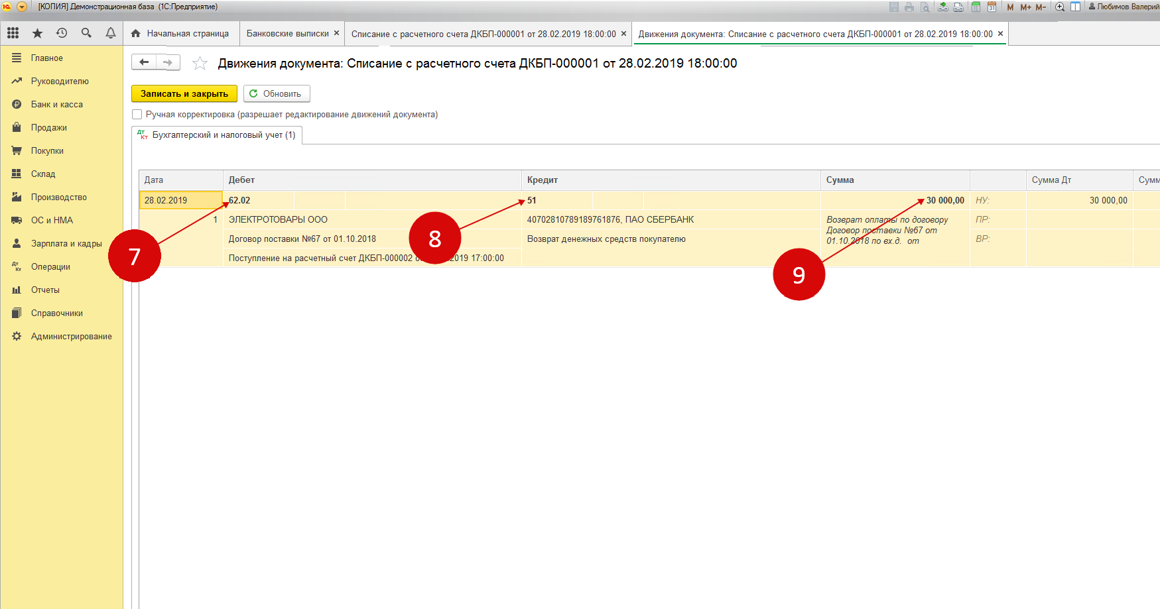Open the history clock icon
The image size is (1160, 609).
pyautogui.click(x=62, y=33)
